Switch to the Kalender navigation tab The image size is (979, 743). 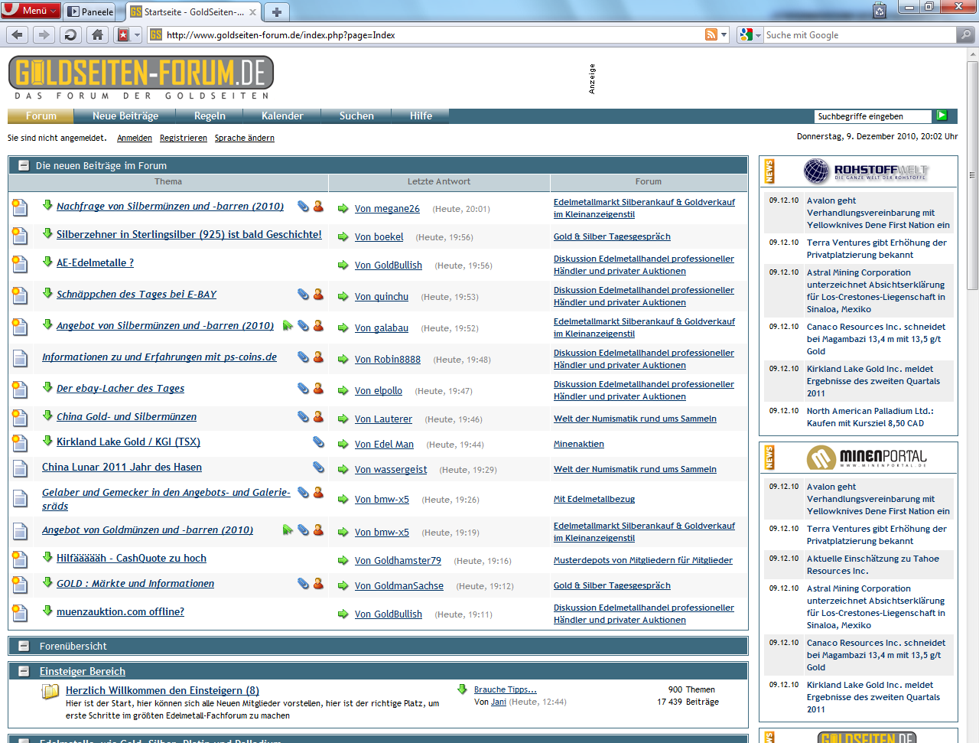pyautogui.click(x=282, y=116)
